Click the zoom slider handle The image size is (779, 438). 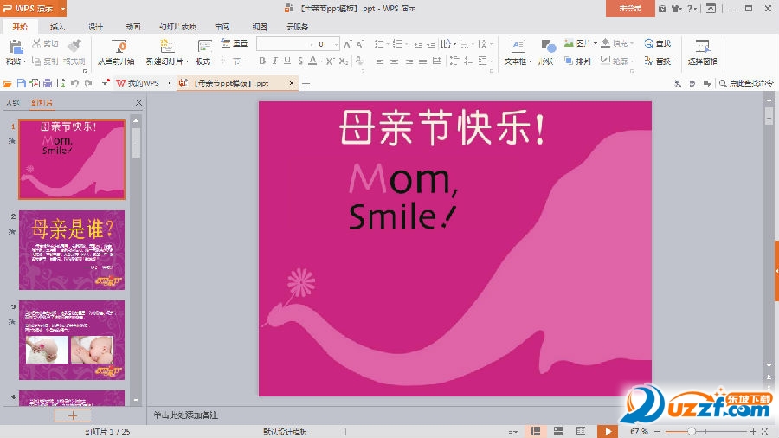tap(691, 432)
